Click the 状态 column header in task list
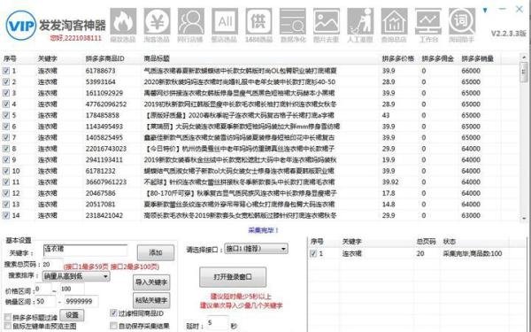531x332 pixels. tap(450, 242)
